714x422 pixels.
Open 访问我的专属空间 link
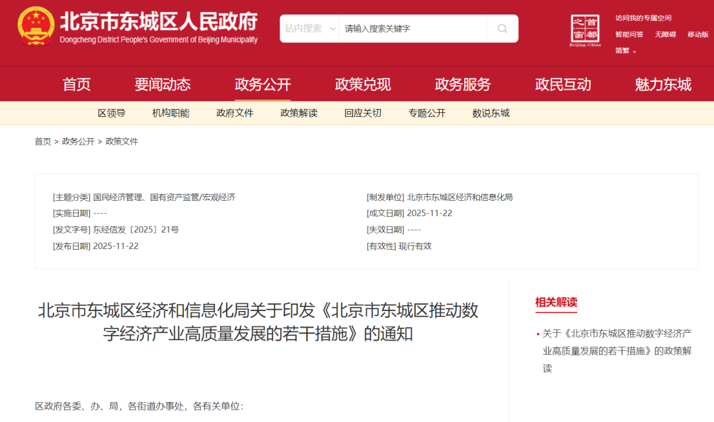pos(643,18)
